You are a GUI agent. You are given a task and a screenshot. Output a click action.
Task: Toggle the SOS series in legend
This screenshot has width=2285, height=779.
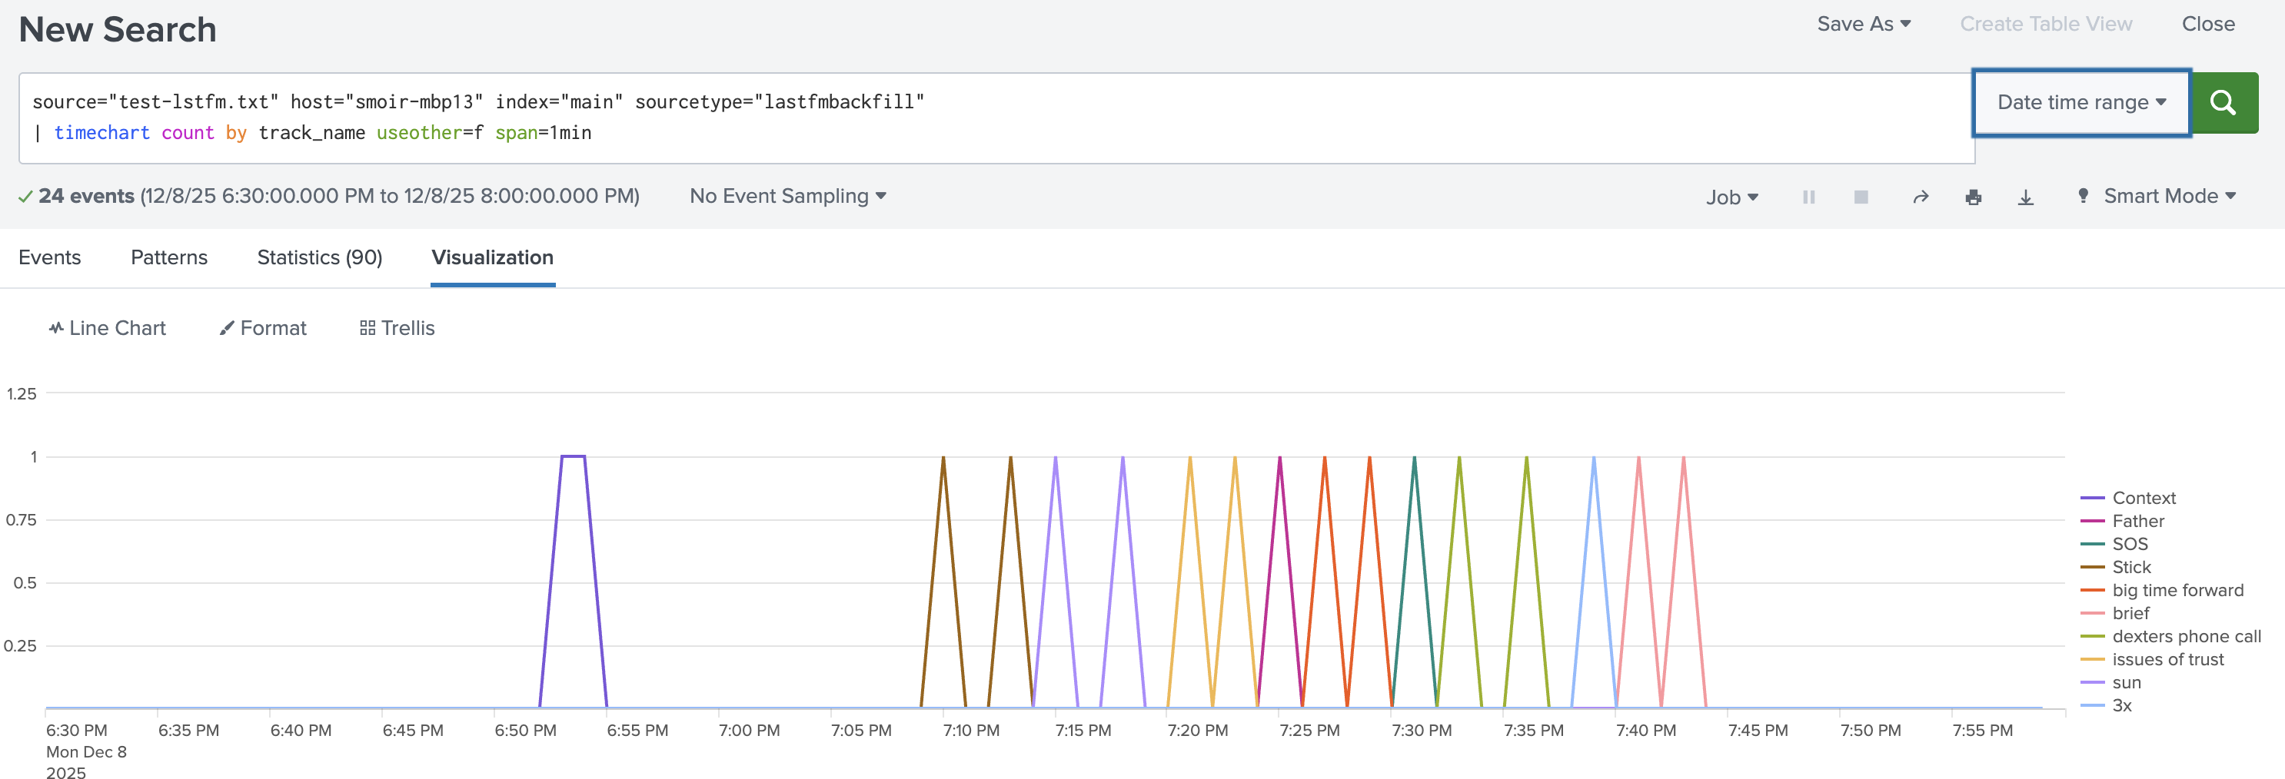tap(2129, 544)
